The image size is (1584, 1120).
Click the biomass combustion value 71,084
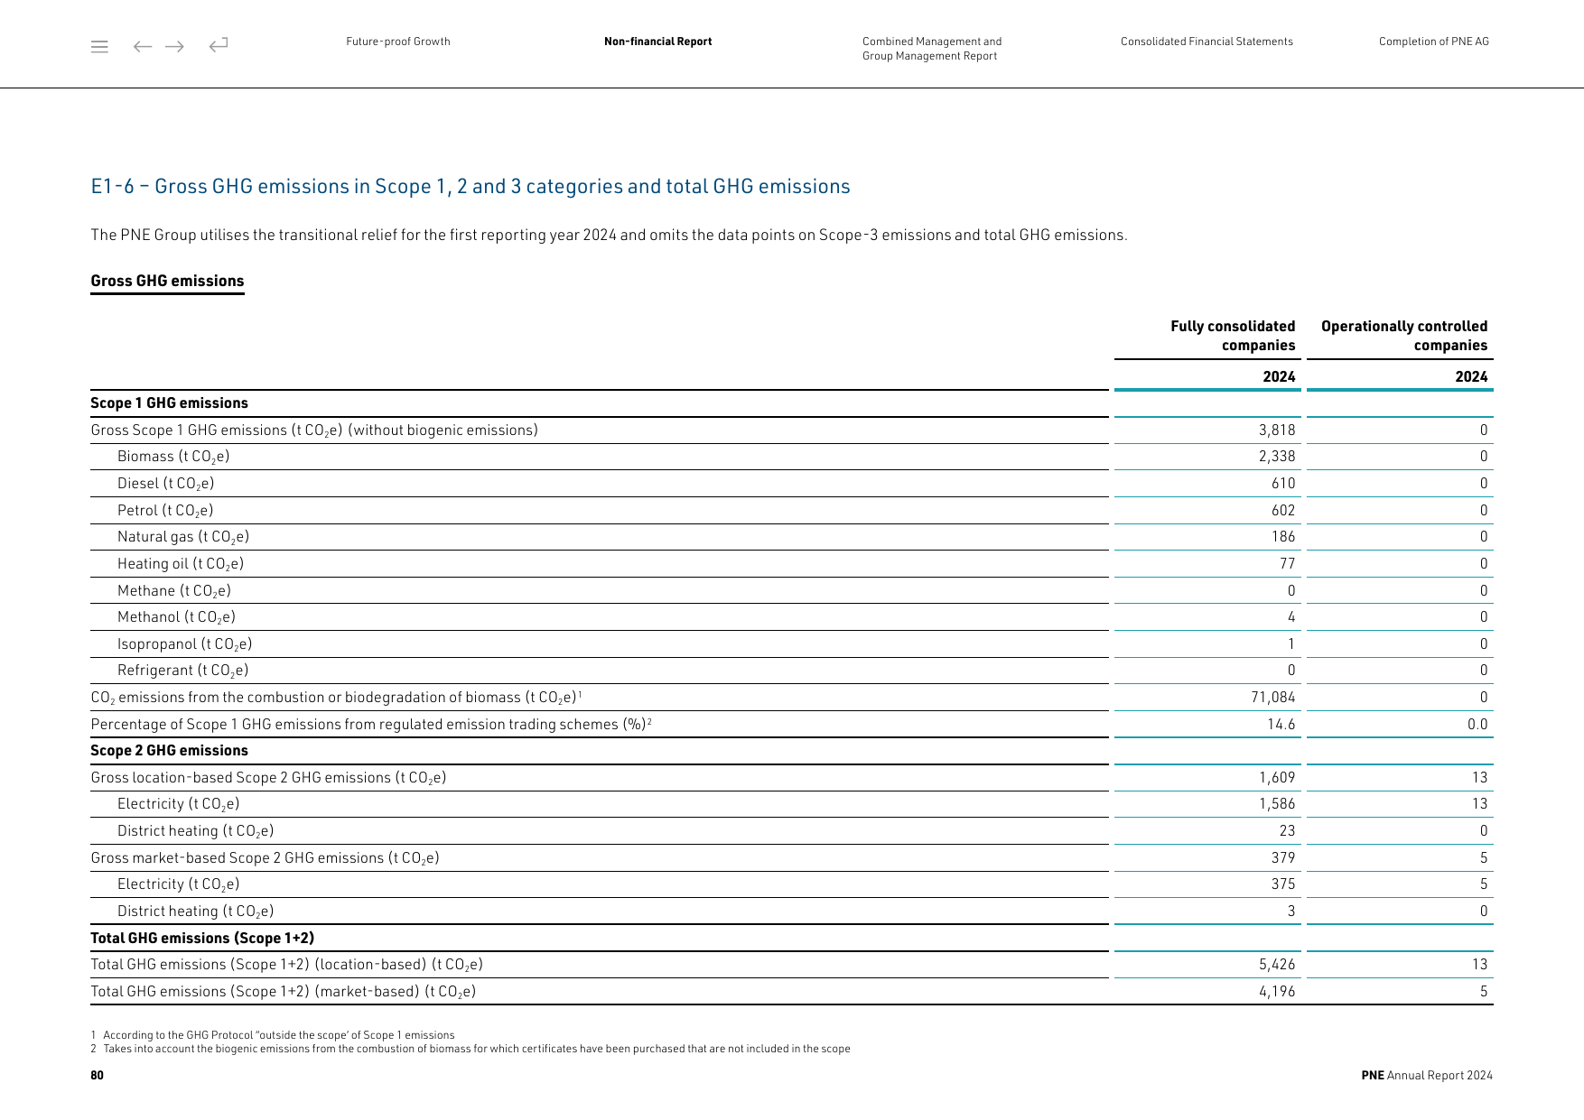(1273, 698)
